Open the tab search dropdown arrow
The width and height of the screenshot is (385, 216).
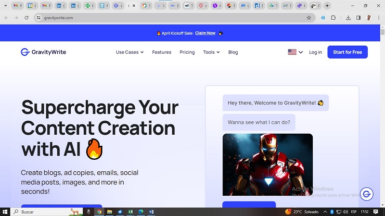tap(6, 6)
